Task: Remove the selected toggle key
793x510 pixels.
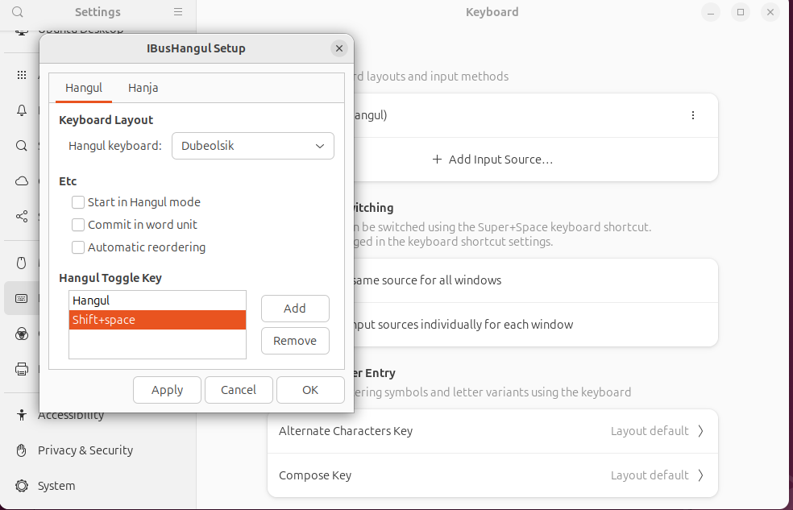Action: 295,341
